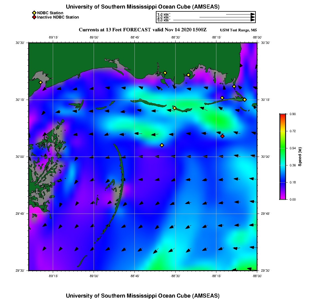Click the 3.0 kts scale arrow
The height and width of the screenshot is (299, 314).
tap(214, 20)
